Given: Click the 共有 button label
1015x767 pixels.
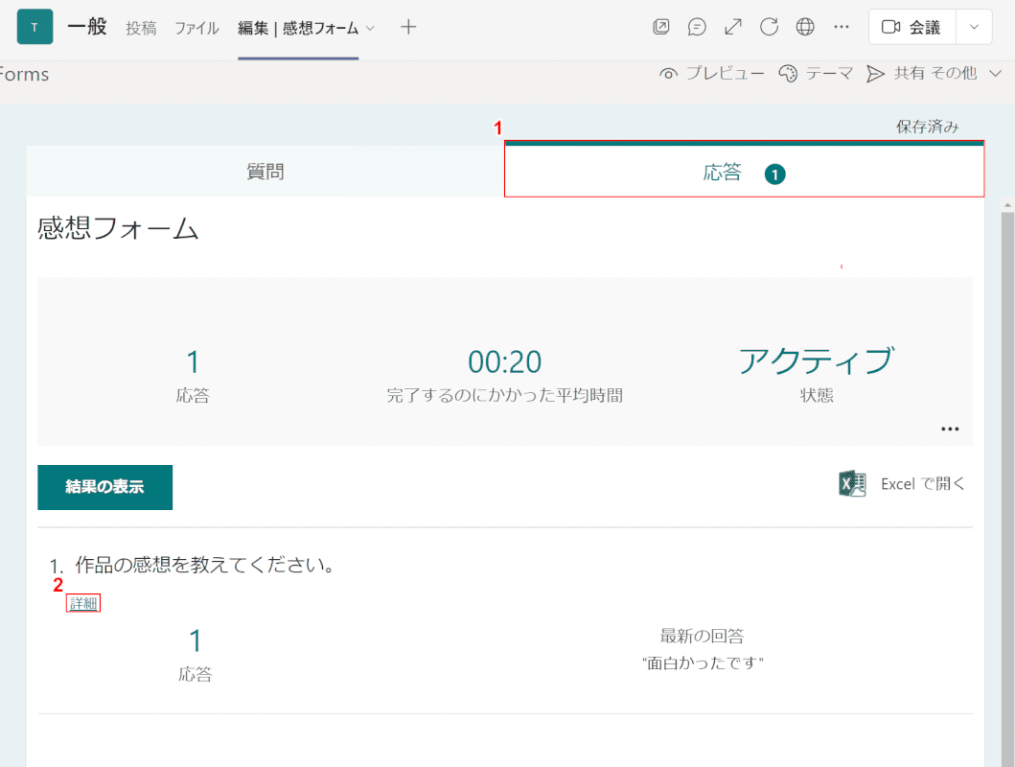Looking at the screenshot, I should pyautogui.click(x=909, y=73).
